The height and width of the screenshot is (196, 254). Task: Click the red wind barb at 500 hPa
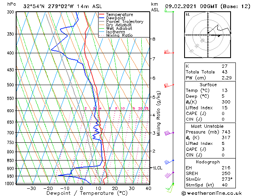click(x=169, y=85)
